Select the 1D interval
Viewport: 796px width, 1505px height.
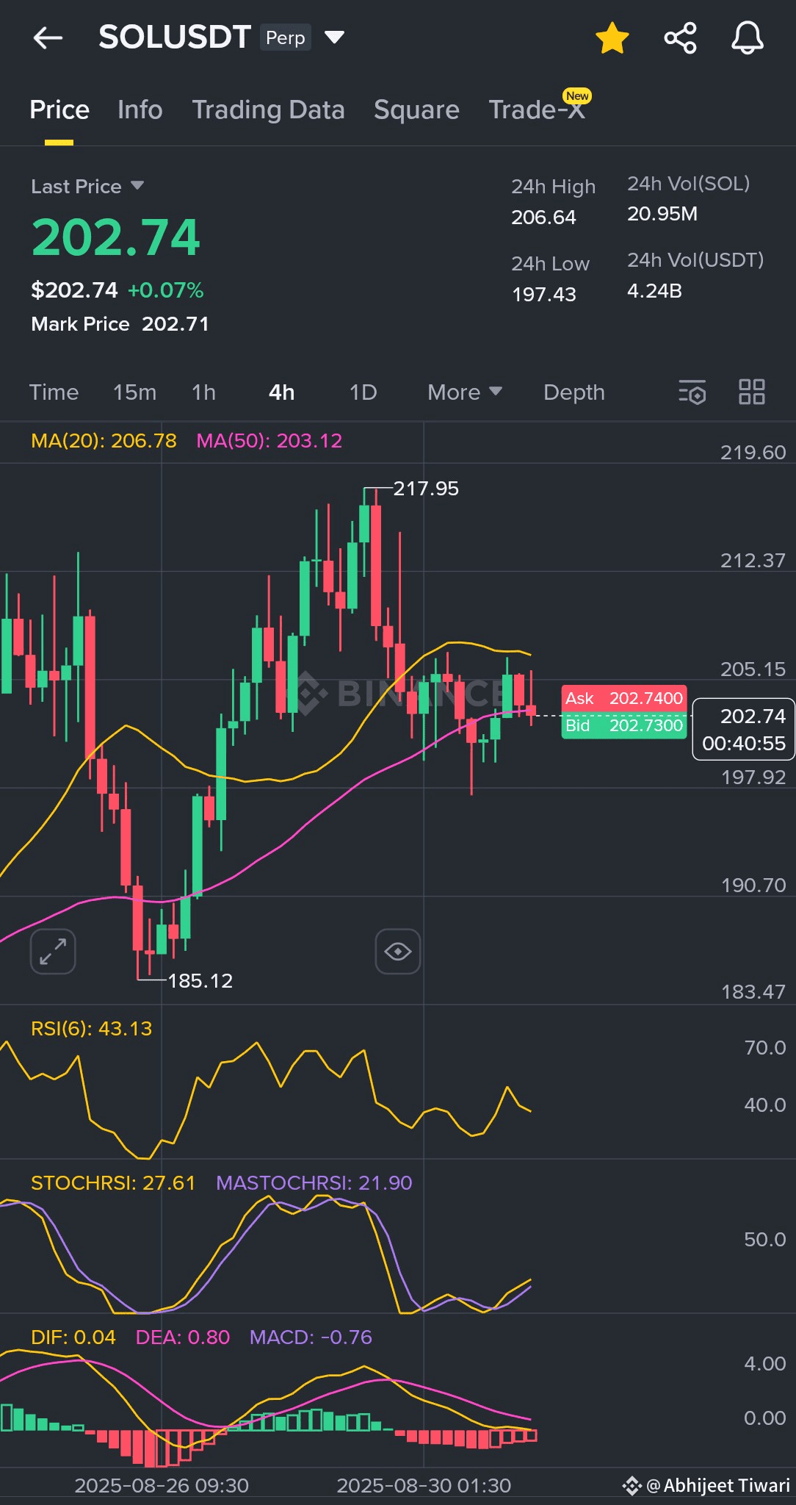[x=363, y=392]
